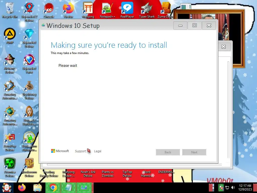Open the Santa Start button on taskbar
257x193 pixels.
coord(7,188)
